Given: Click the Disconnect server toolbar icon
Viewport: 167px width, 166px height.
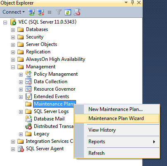Looking at the screenshot, I should [x=41, y=12].
